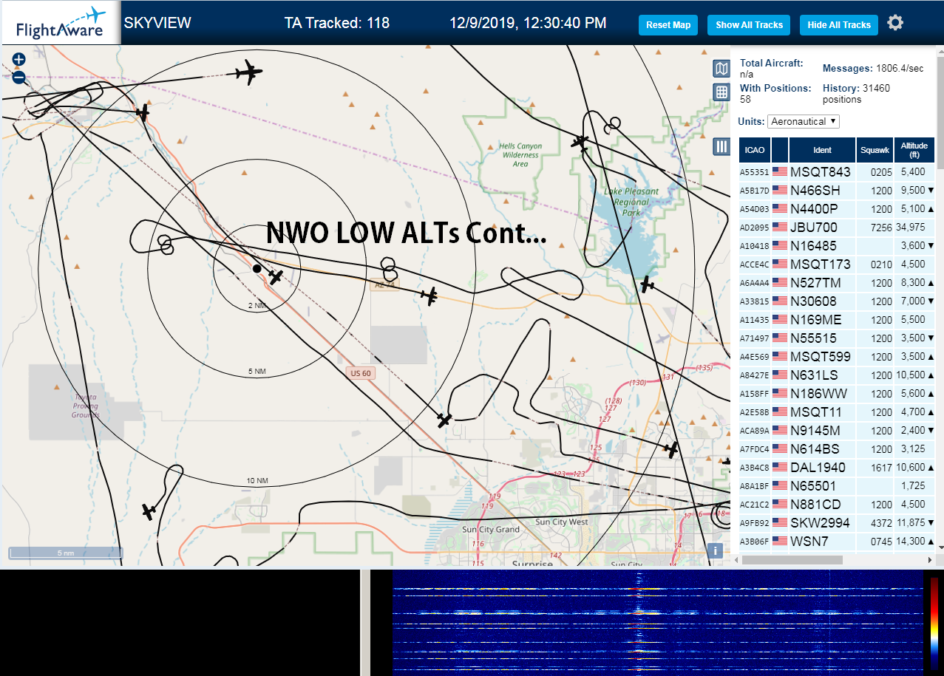Click the map info attribution icon
This screenshot has width=944, height=676.
715,550
